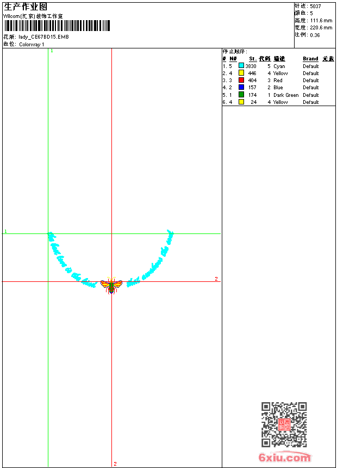This screenshot has width=337, height=468.
Task: Select the first Yellow swatch in row 2
Action: pos(241,73)
